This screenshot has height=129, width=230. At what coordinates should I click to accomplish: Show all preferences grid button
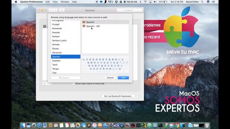pos(62,10)
